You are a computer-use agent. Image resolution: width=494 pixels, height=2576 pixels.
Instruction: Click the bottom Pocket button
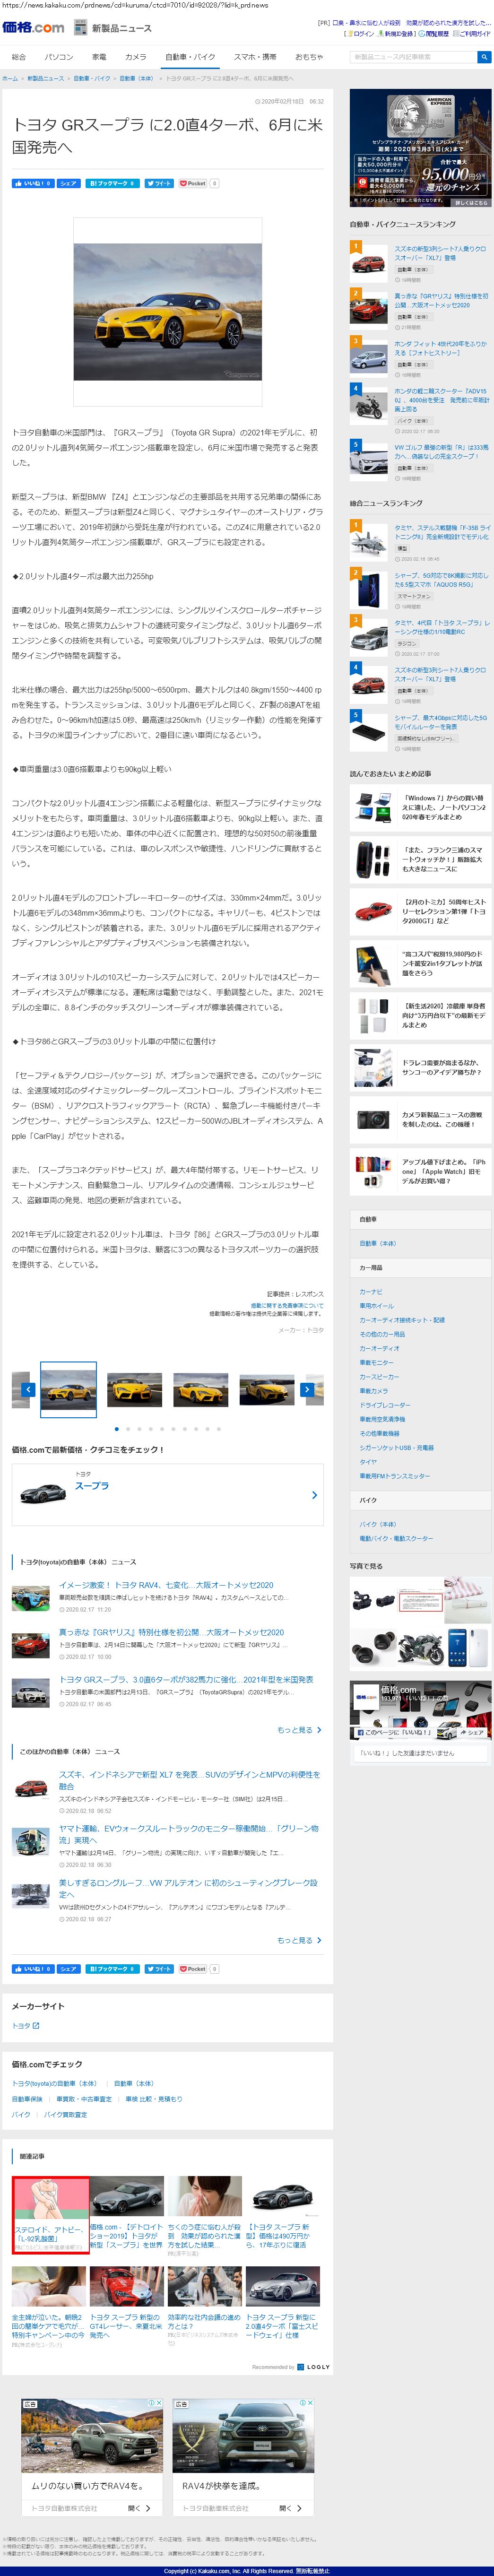(x=193, y=1968)
